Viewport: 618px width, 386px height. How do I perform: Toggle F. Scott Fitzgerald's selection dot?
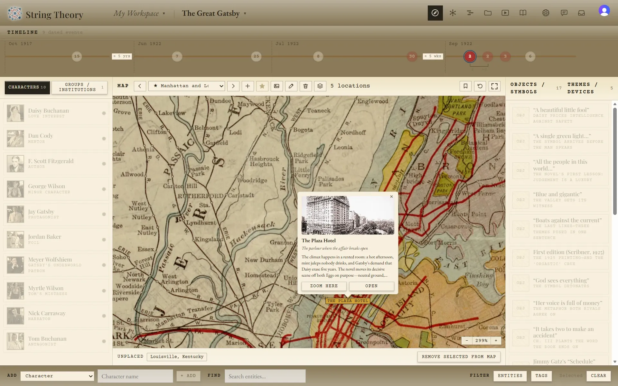click(104, 164)
